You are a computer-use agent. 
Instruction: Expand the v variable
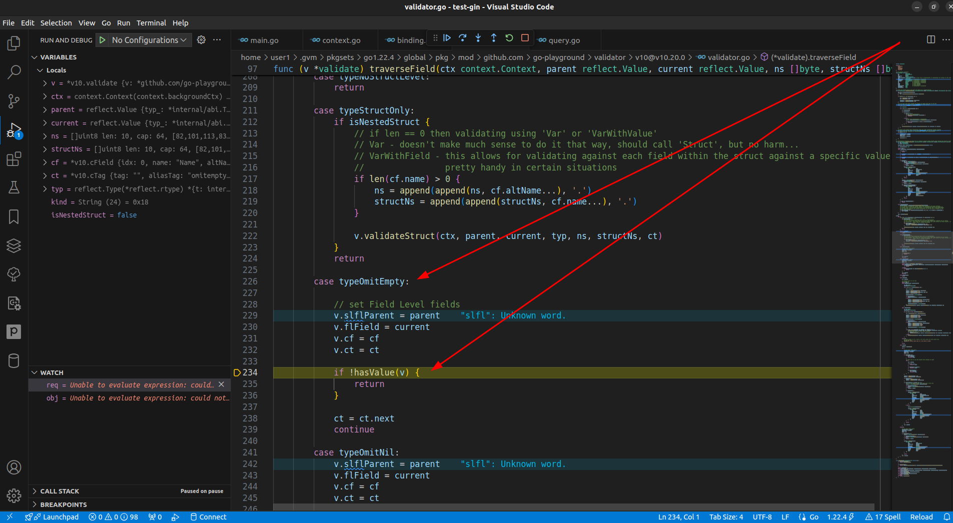coord(45,83)
